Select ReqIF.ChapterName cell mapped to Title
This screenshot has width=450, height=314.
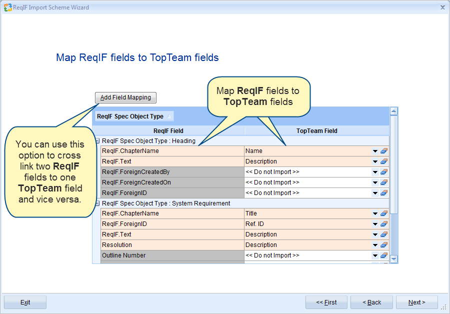click(x=172, y=213)
